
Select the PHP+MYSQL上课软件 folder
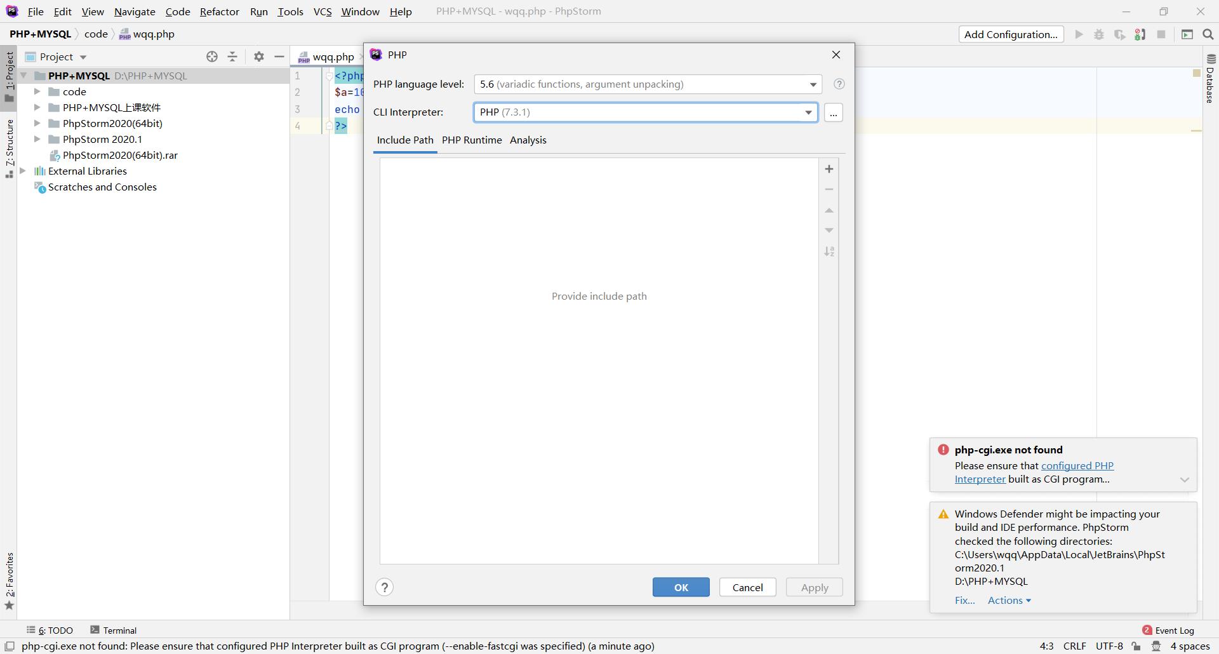[111, 107]
